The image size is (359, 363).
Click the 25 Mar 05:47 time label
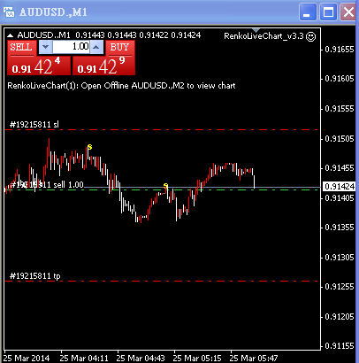[254, 359]
